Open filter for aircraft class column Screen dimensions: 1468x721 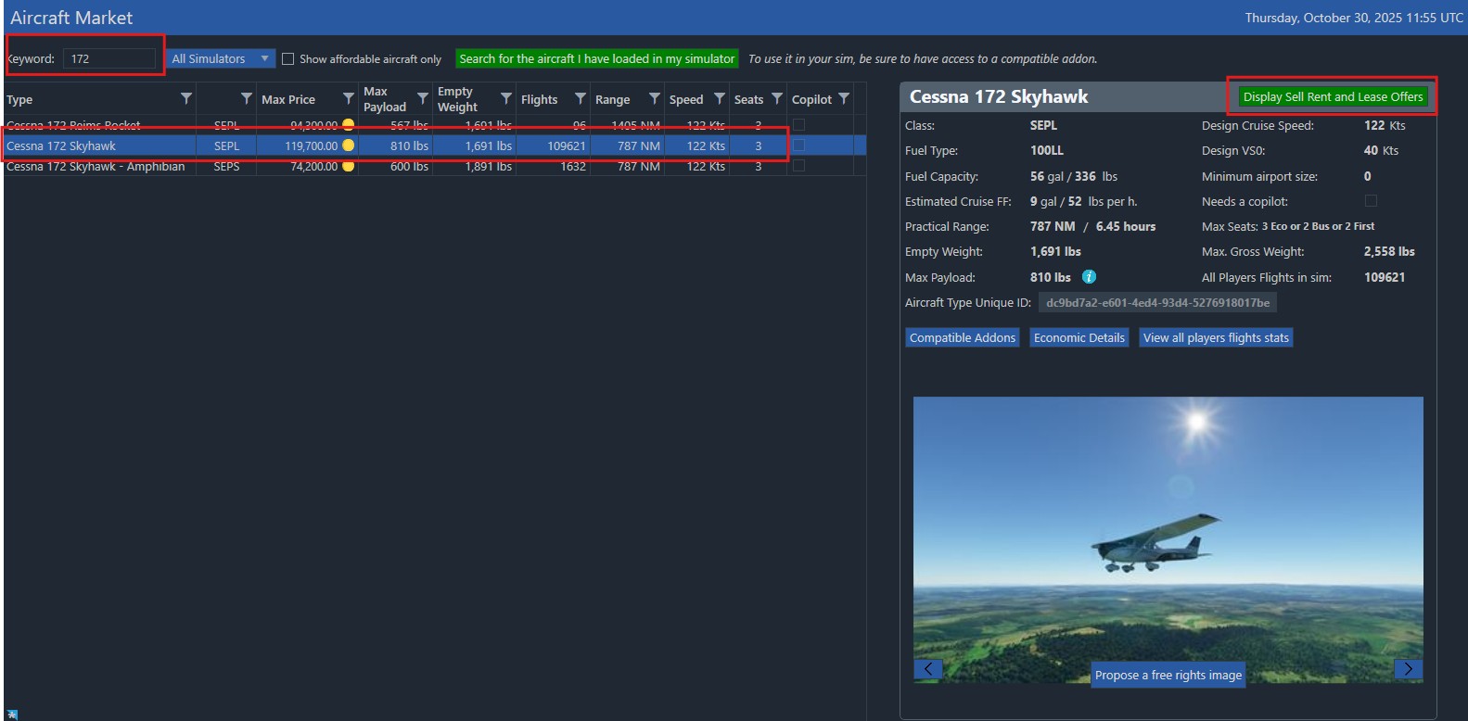click(247, 98)
